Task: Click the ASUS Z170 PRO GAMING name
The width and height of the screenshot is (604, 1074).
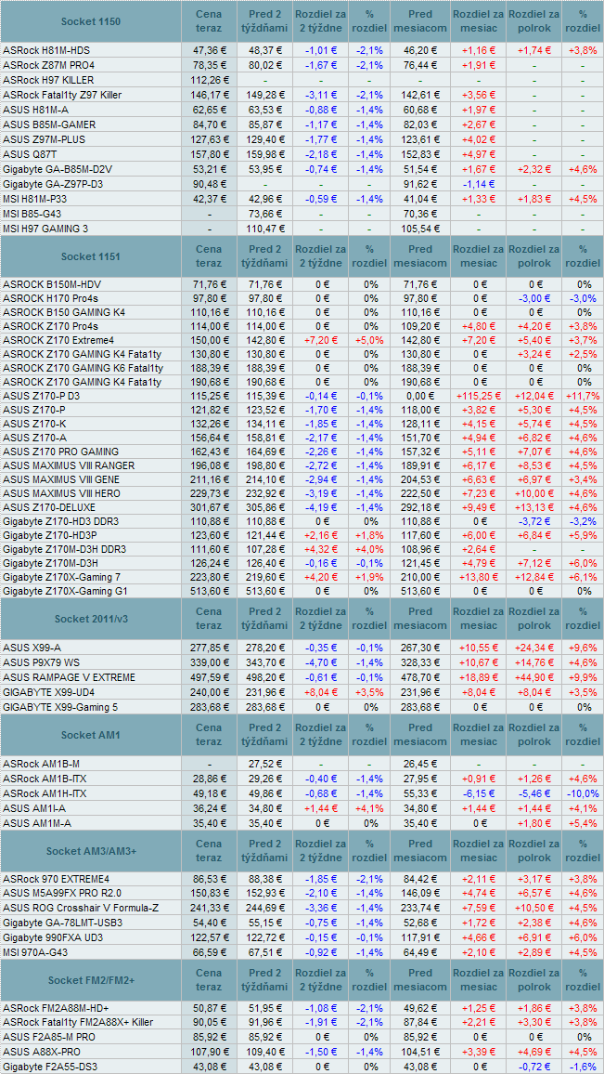Action: click(61, 452)
